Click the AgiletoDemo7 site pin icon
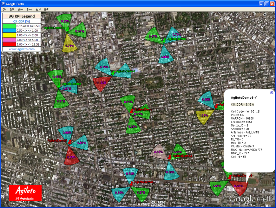The width and height of the screenshot is (276, 208). tap(112, 73)
